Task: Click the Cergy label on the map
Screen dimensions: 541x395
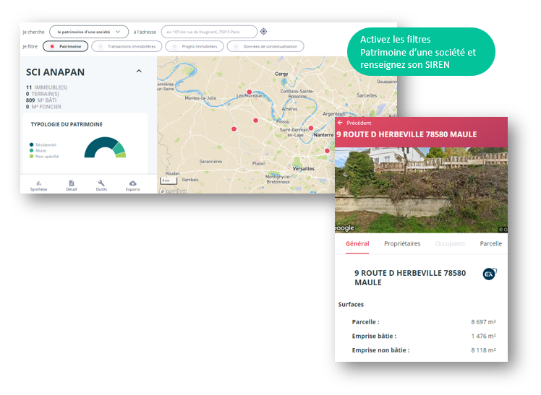Action: click(281, 74)
